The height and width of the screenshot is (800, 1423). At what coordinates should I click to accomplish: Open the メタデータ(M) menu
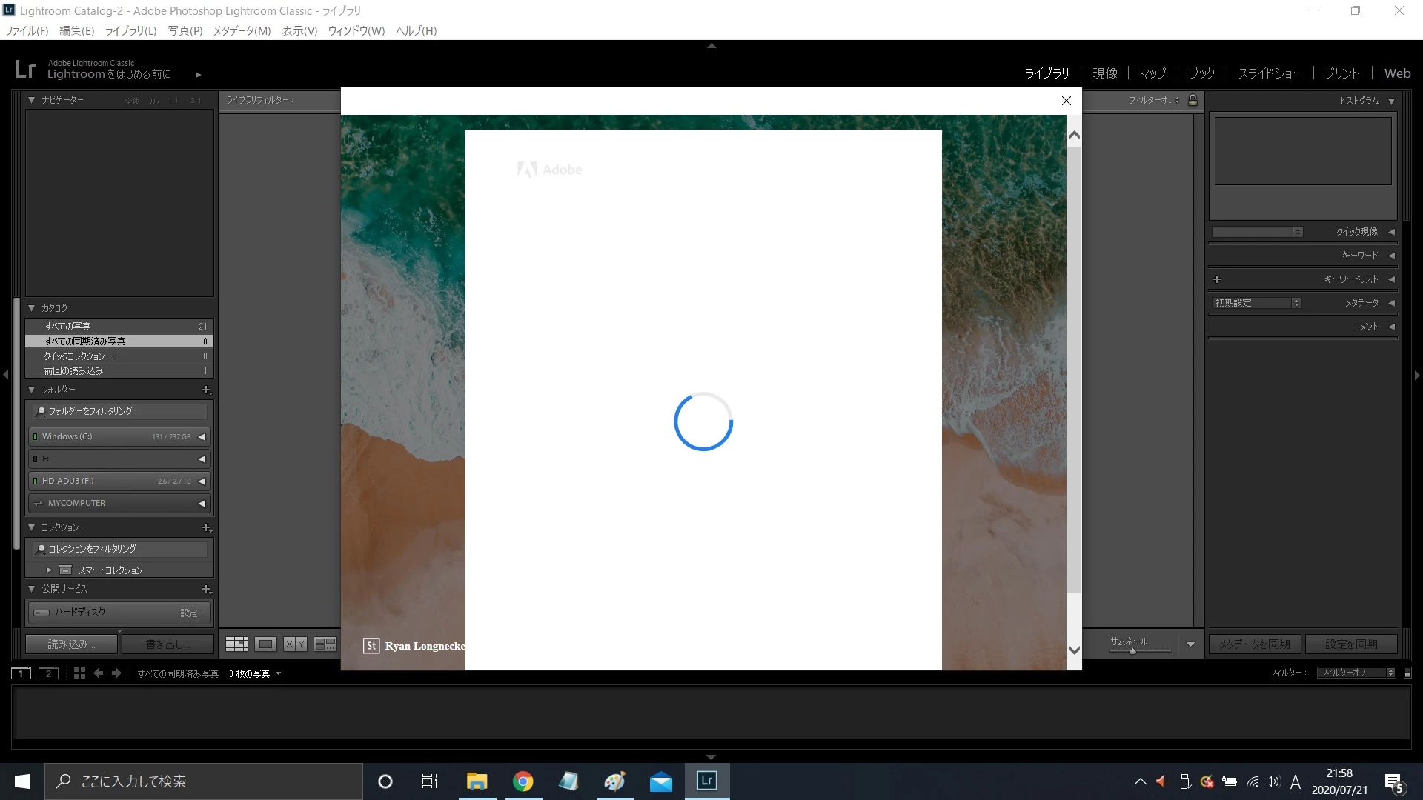[242, 30]
